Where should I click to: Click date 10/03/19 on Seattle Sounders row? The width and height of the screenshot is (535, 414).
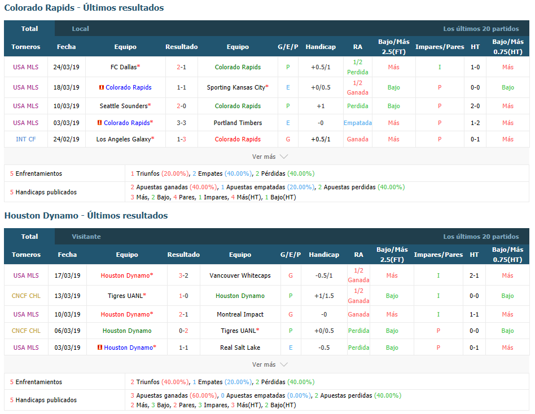(66, 106)
